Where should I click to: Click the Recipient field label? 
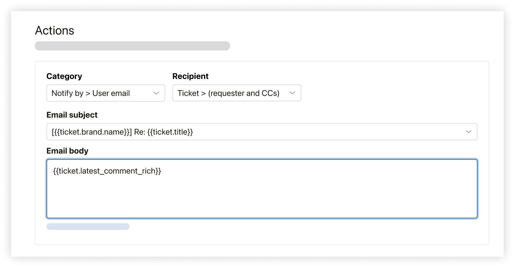click(190, 76)
